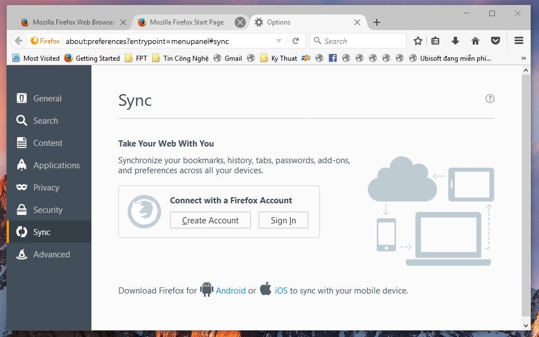
Task: Follow the Android download link
Action: click(230, 291)
